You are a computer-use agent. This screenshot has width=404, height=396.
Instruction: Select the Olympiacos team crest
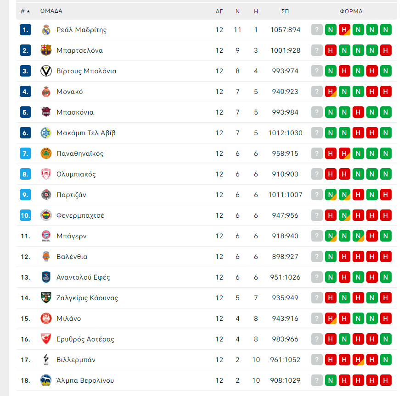(x=46, y=174)
